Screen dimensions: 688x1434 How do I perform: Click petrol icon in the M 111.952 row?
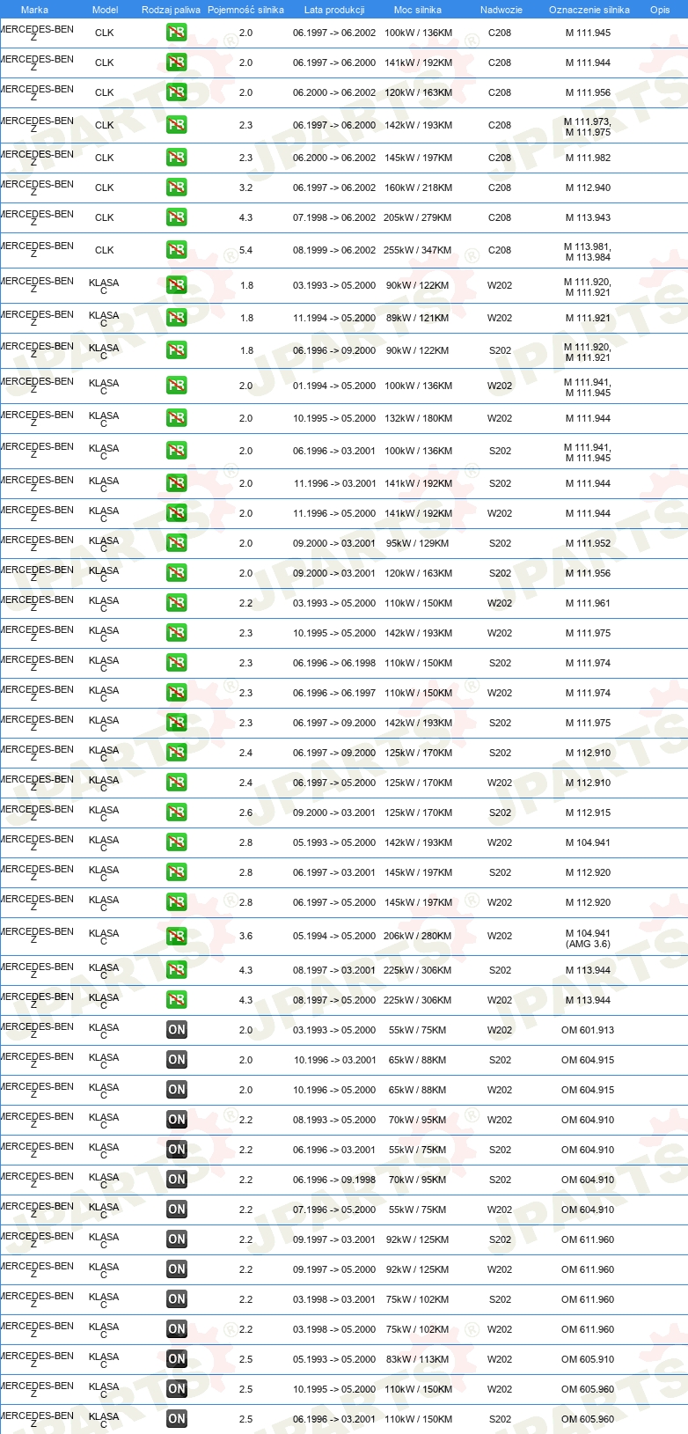tap(177, 543)
